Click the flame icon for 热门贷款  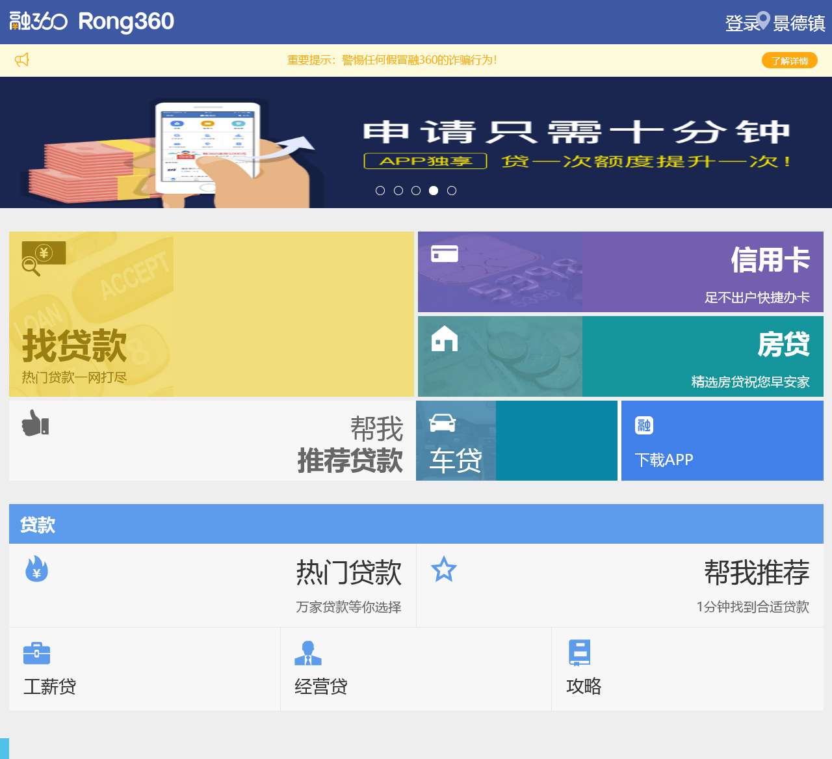point(36,568)
